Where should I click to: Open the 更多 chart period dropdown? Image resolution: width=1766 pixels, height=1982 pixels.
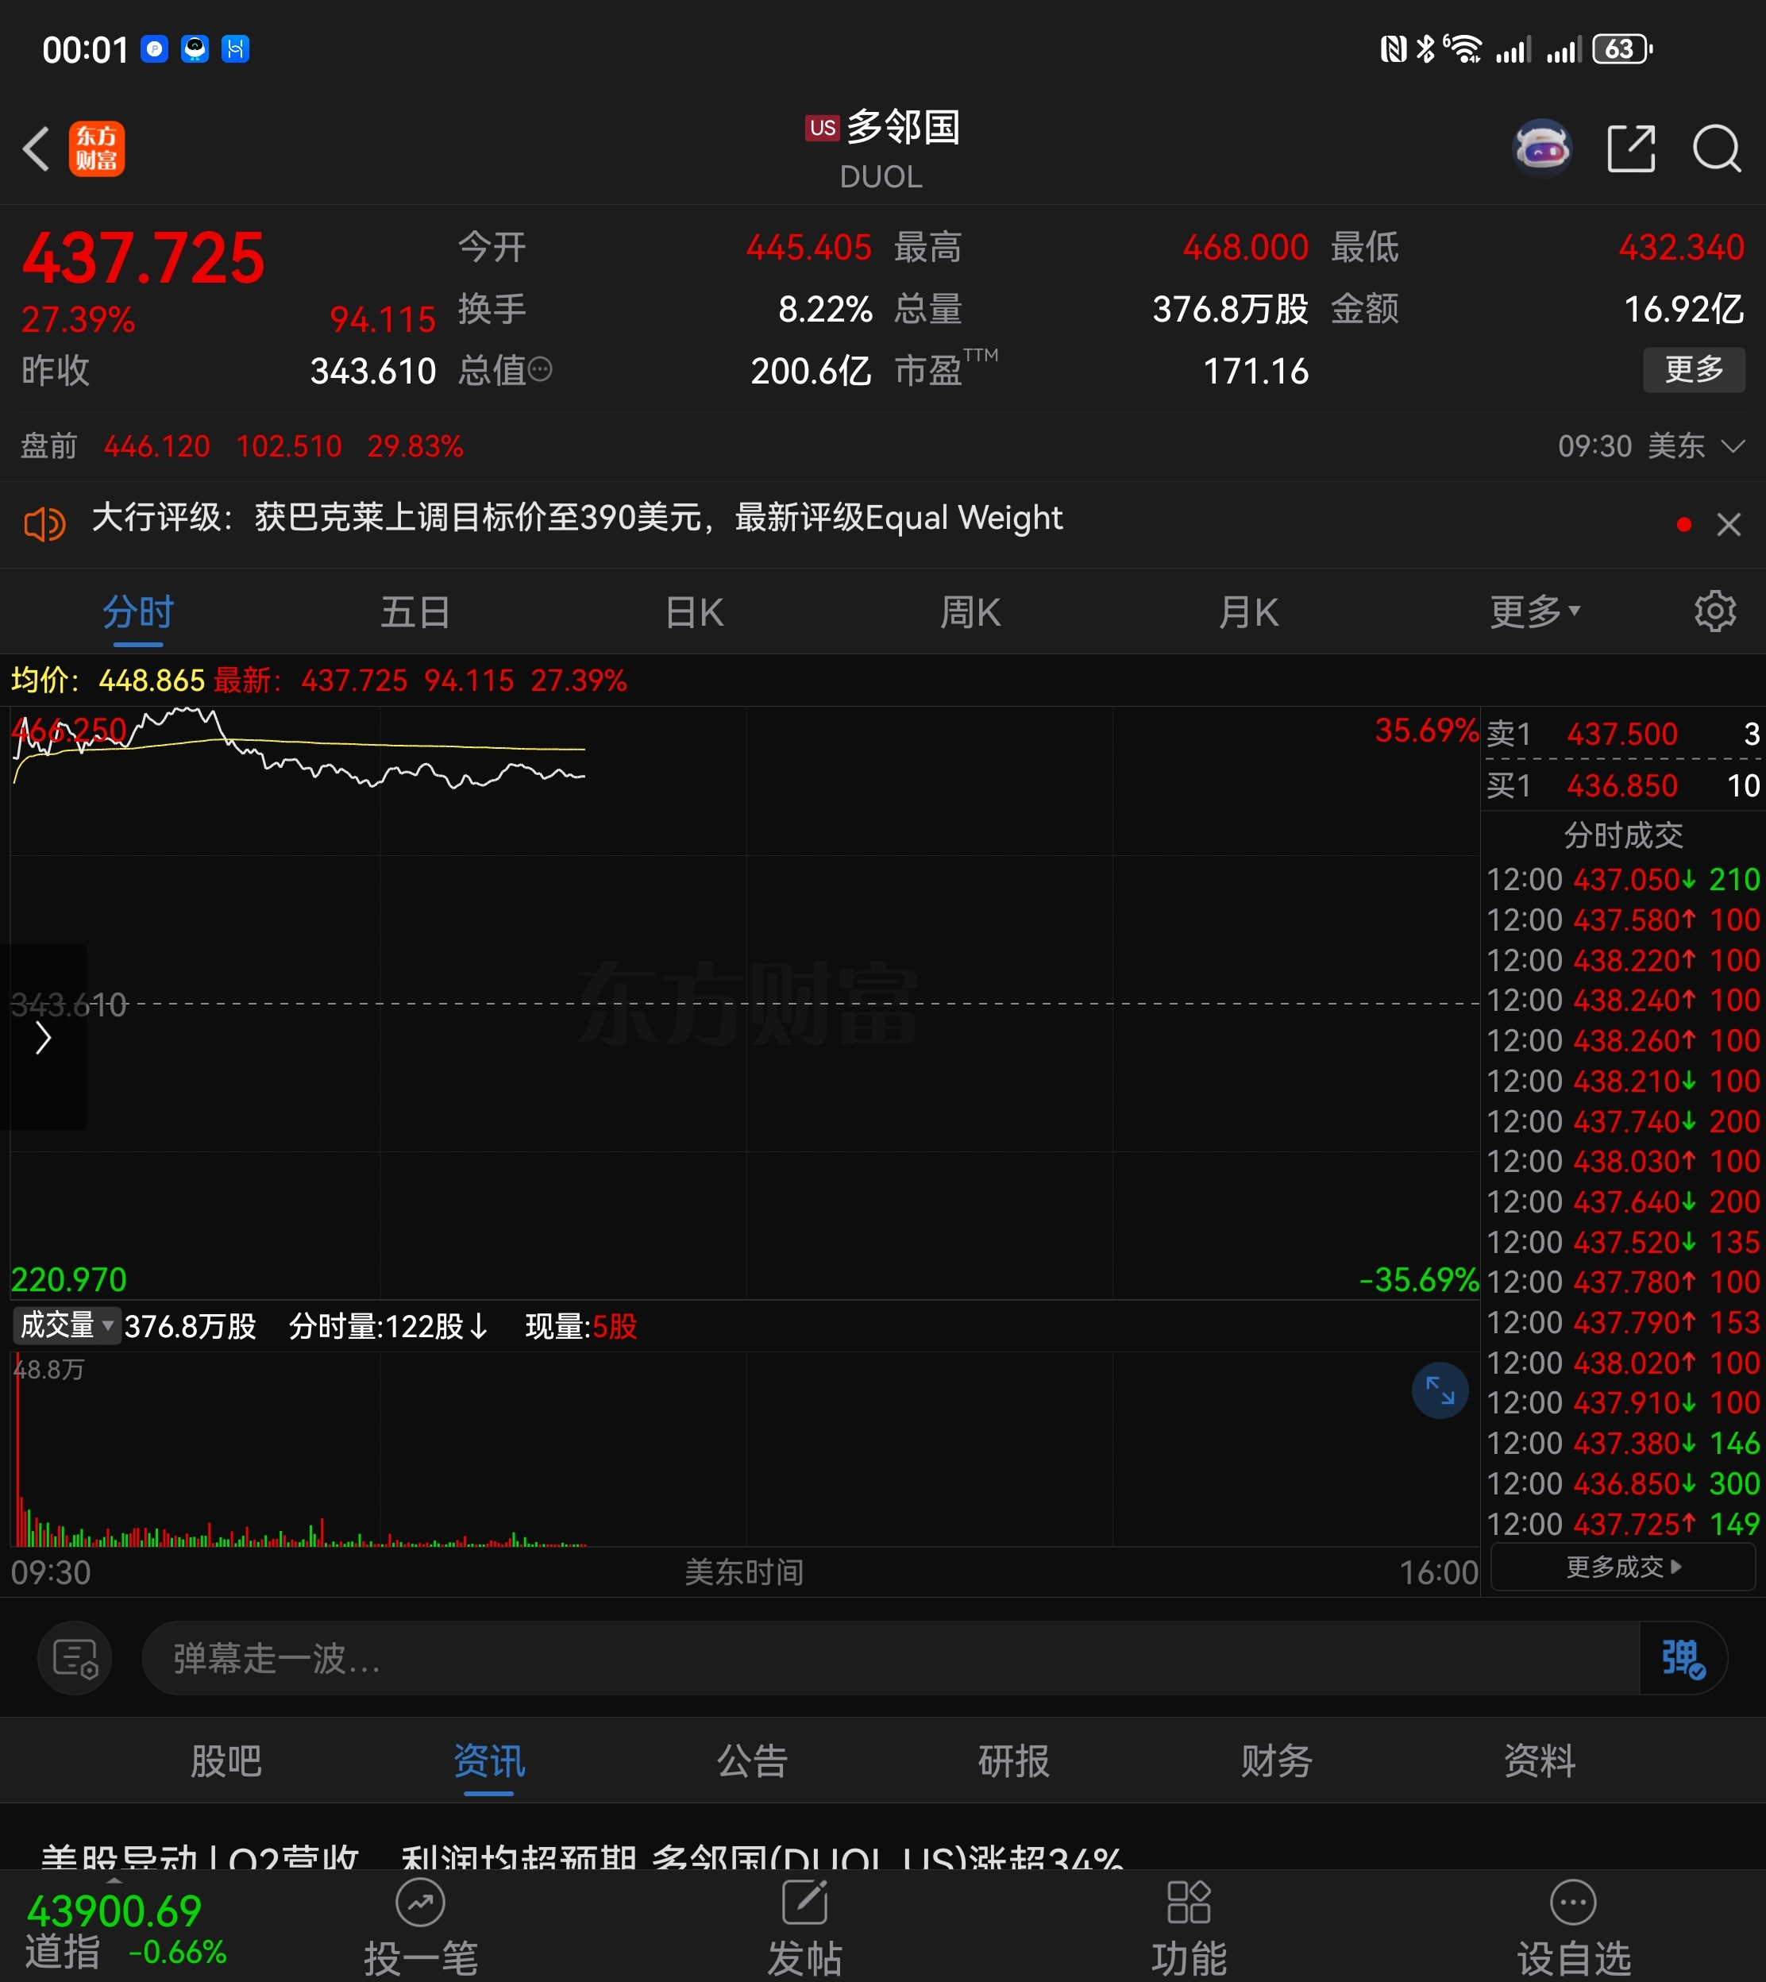coord(1535,612)
